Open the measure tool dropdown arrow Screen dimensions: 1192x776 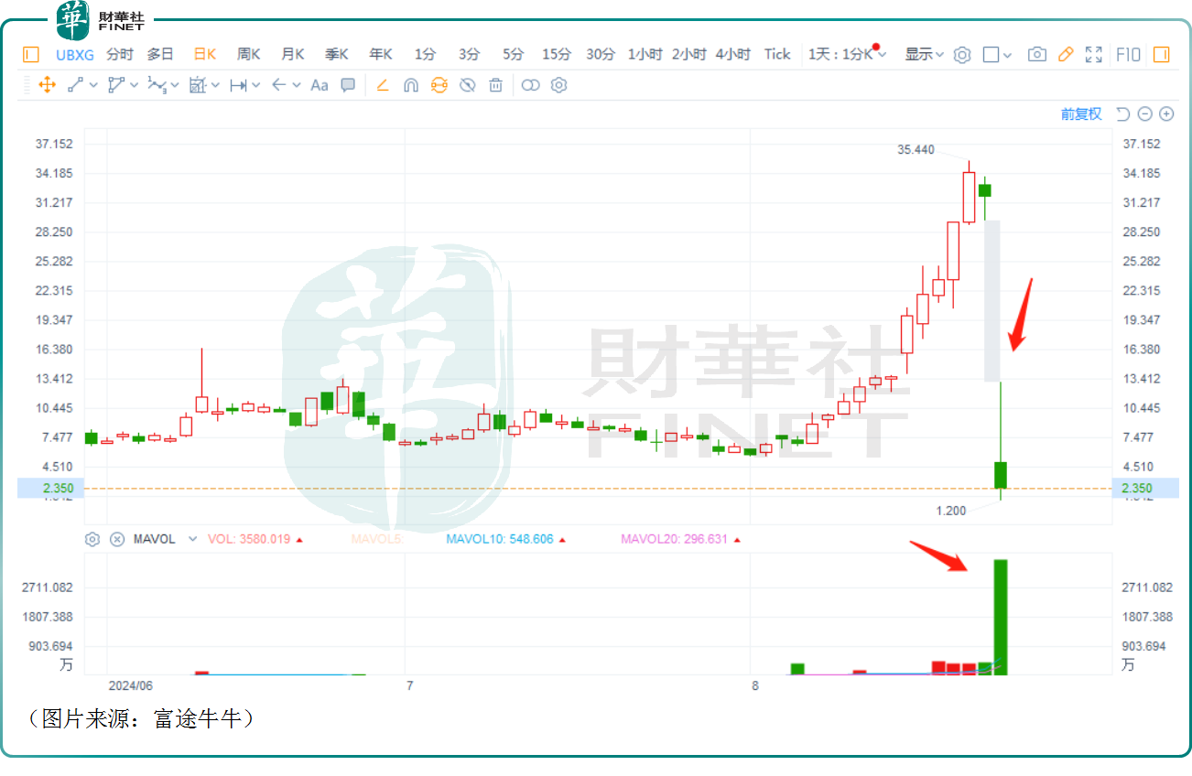coord(215,85)
